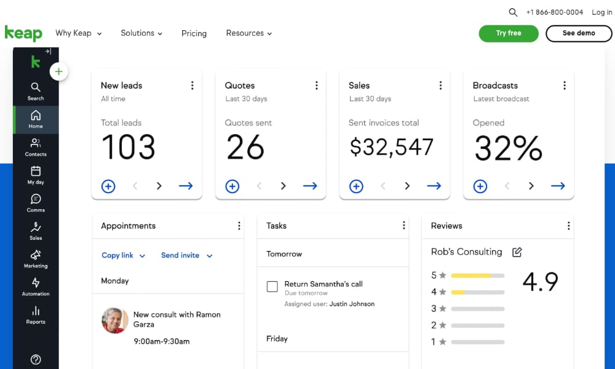This screenshot has height=369, width=615.
Task: Go to Broadcasts via blue arrow
Action: 558,186
